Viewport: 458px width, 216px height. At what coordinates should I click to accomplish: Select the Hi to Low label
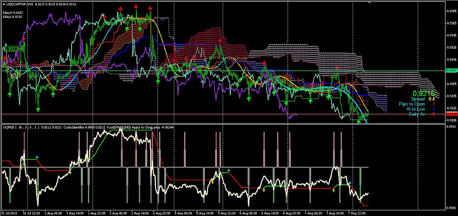click(416, 109)
